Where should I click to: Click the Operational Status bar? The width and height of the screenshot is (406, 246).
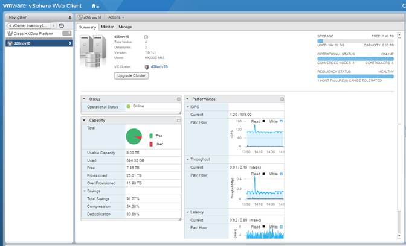[355, 58]
